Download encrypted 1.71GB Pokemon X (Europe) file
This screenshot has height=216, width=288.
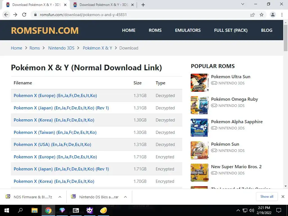pyautogui.click(x=55, y=157)
